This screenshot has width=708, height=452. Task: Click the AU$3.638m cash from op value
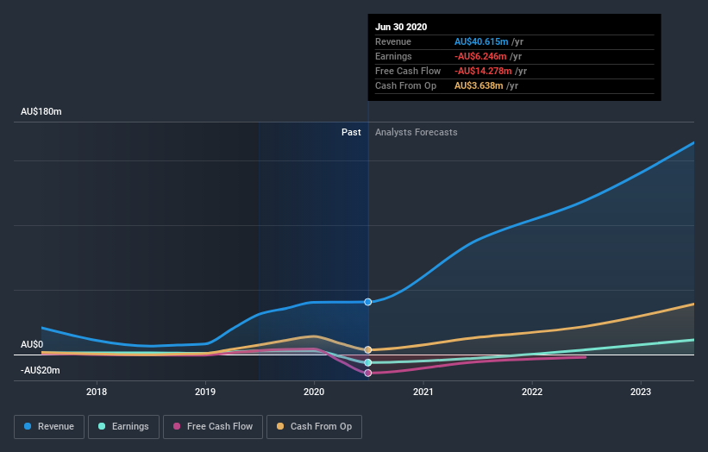coord(479,85)
